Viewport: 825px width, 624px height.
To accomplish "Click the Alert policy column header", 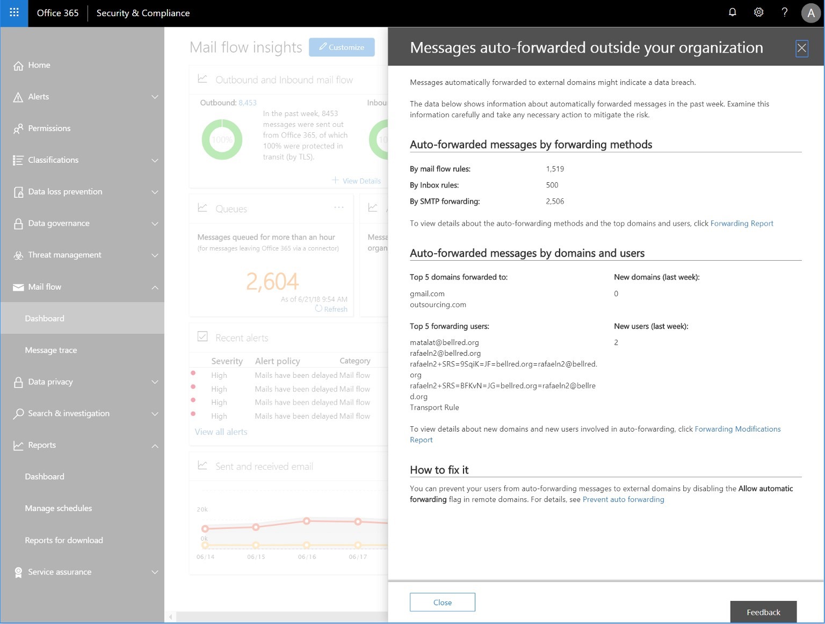I will point(277,361).
